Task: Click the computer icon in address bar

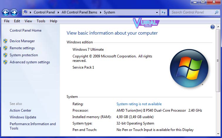Action: click(26, 12)
